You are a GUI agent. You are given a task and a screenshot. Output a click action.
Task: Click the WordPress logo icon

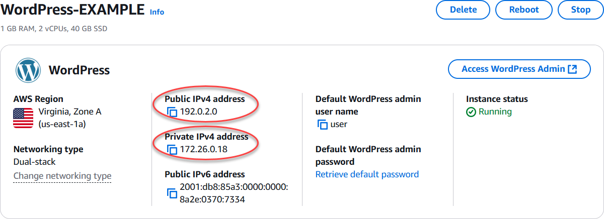[28, 70]
